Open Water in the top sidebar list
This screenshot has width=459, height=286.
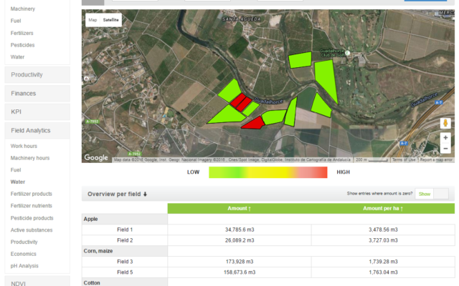17,57
